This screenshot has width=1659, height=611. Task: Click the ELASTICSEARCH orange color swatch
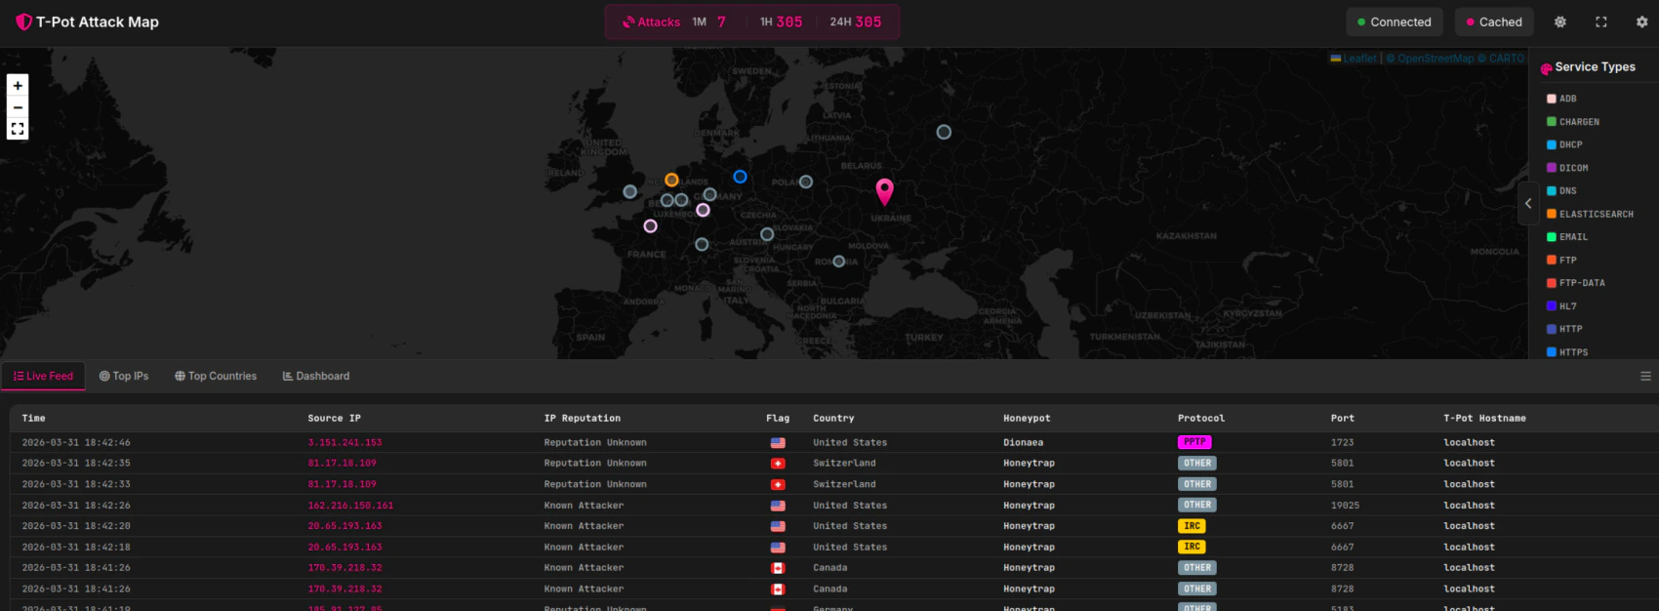(x=1552, y=214)
